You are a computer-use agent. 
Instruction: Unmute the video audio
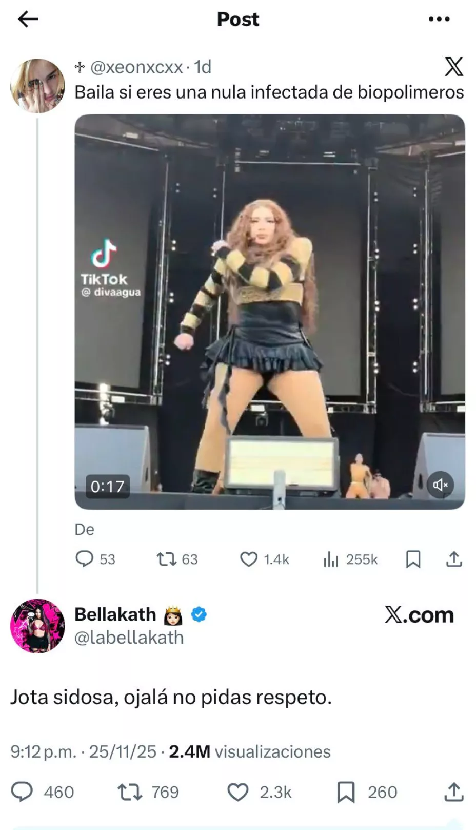coord(441,485)
